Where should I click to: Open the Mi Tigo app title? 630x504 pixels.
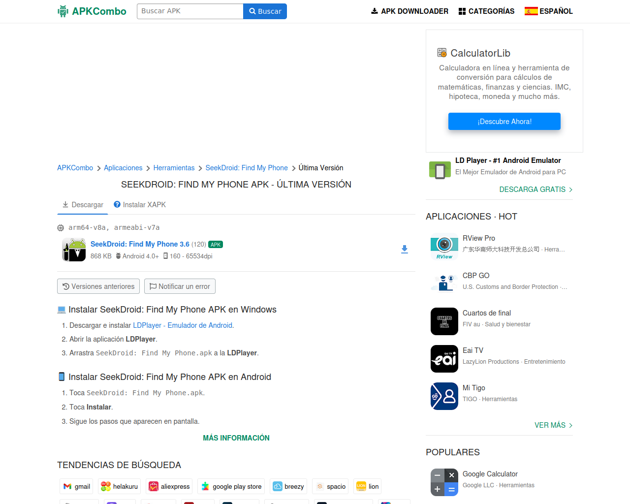(x=474, y=388)
